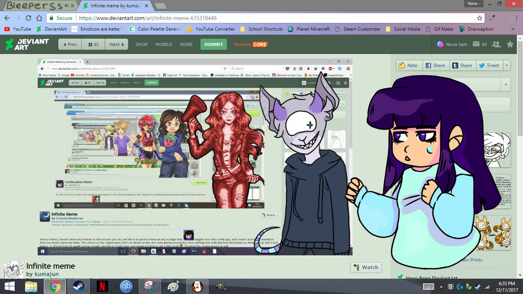
Task: Open GIMP from the taskbar
Action: click(221, 286)
